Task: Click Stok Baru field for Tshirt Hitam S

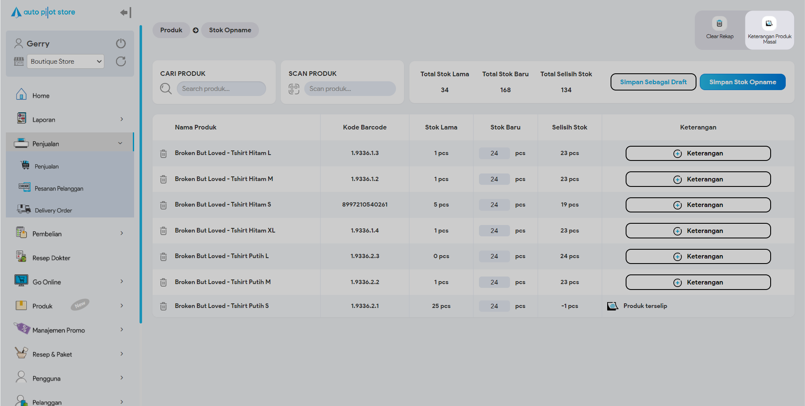Action: point(494,205)
